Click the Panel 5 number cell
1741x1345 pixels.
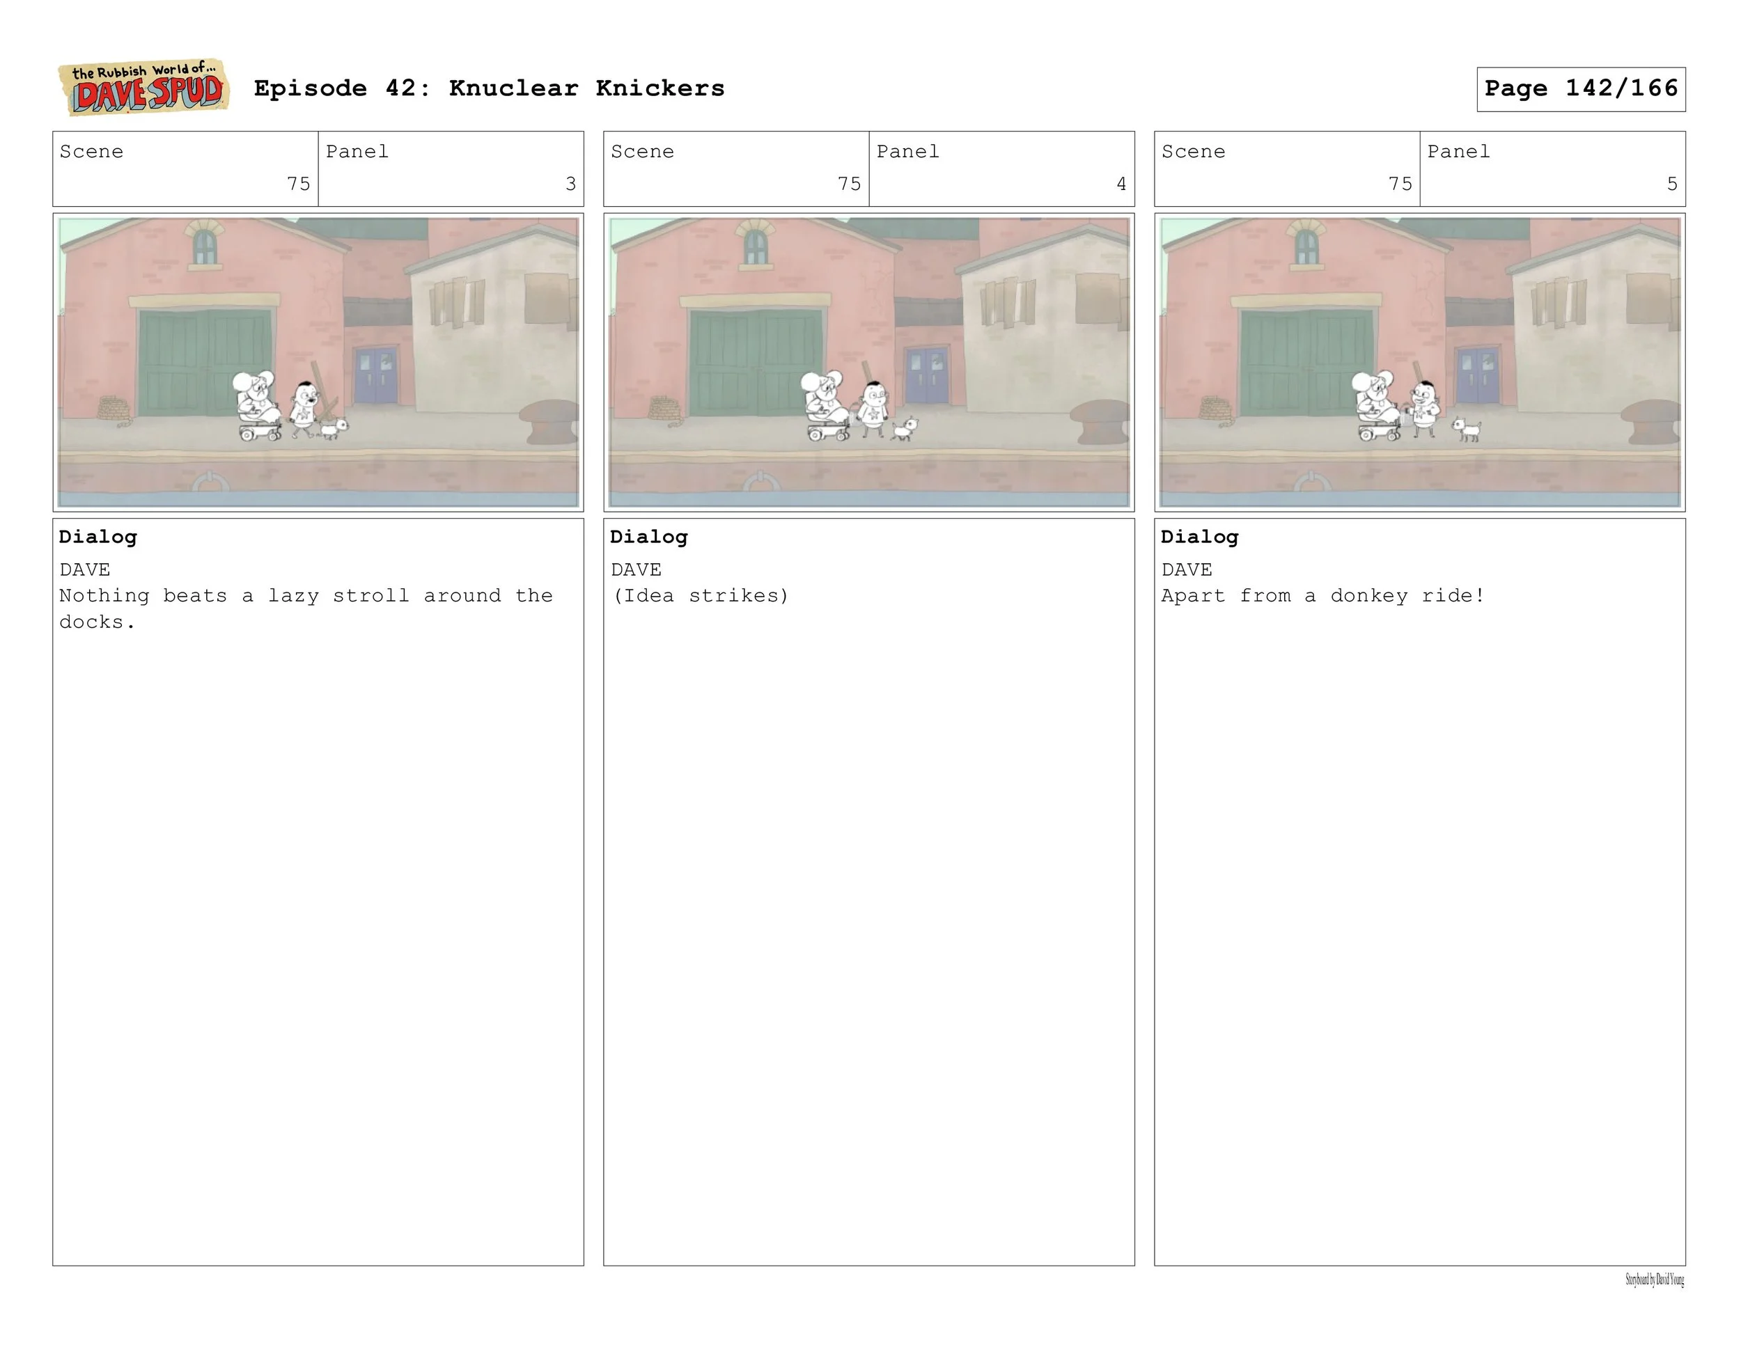pos(1552,168)
